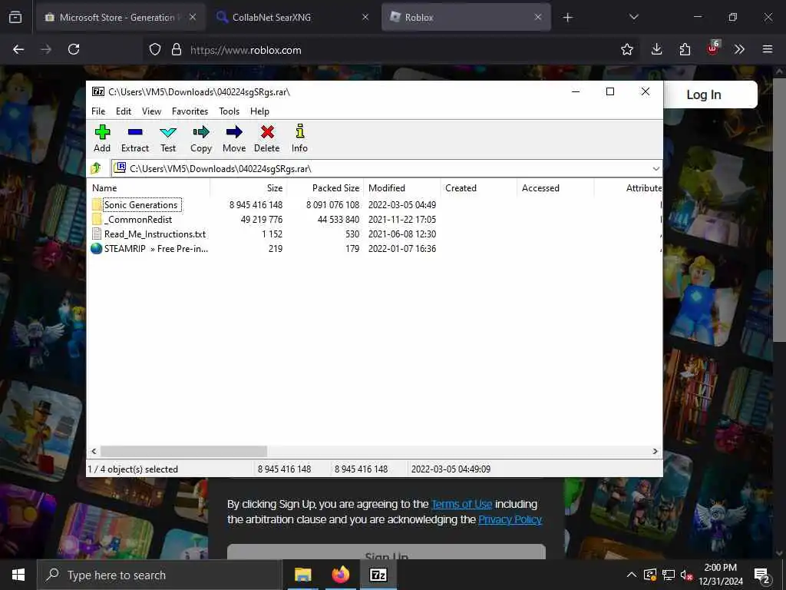This screenshot has width=786, height=590.
Task: Click the right arrow of horizontal scrollbar
Action: click(655, 451)
